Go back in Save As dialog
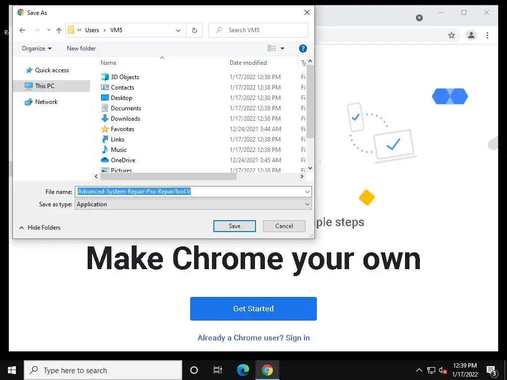Image resolution: width=507 pixels, height=380 pixels. point(22,30)
